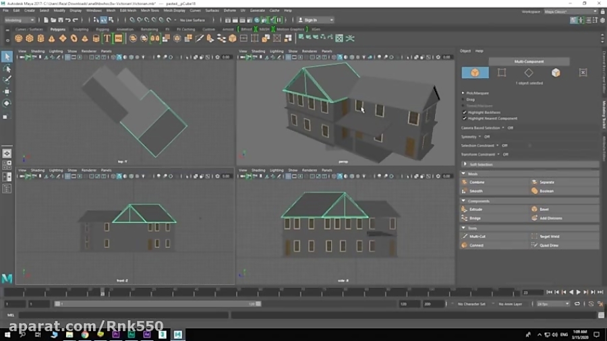This screenshot has width=607, height=341.
Task: Select object selection mode cube icon
Action: pos(475,73)
